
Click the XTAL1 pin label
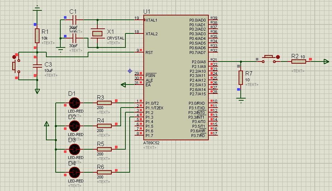151,20
